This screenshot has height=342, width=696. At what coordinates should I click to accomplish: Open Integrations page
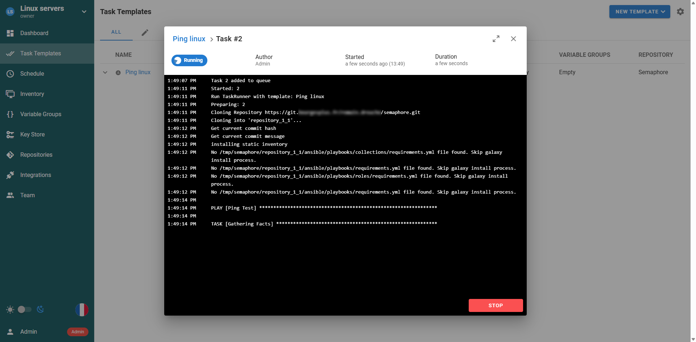[36, 175]
